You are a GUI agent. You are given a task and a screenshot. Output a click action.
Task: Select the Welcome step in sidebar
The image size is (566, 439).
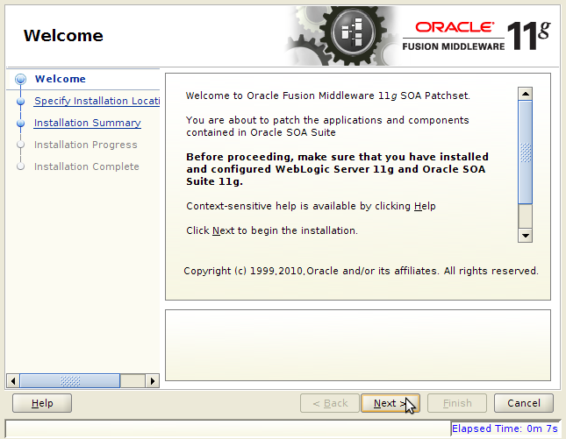click(61, 79)
